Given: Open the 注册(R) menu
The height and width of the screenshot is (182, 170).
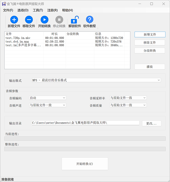Looking at the screenshot, I should (52, 10).
